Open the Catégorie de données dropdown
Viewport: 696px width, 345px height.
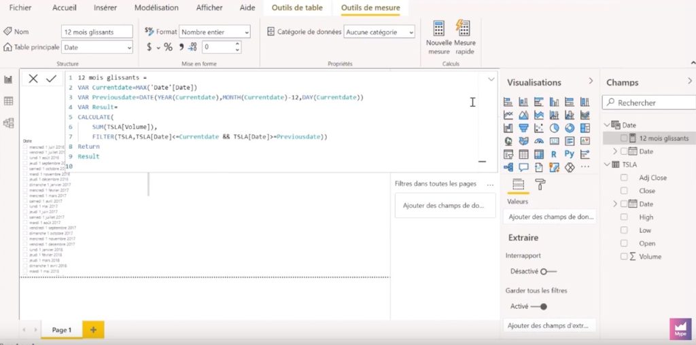(379, 32)
